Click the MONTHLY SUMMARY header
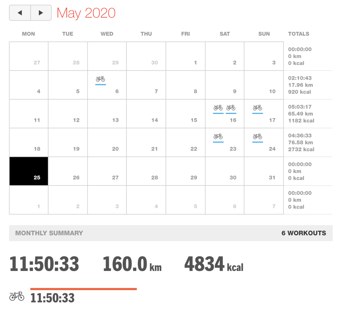 coord(49,233)
